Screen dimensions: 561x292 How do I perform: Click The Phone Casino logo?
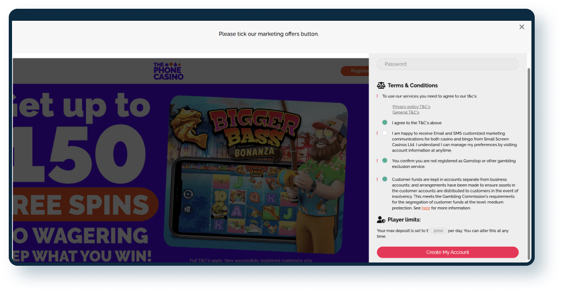tap(168, 71)
